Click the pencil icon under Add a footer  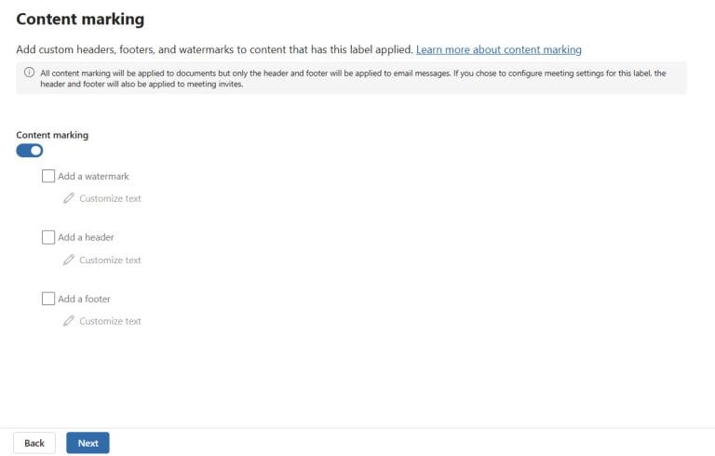tap(68, 321)
